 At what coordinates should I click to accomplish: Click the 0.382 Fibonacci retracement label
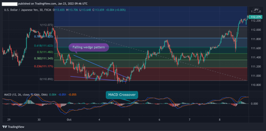(x=44, y=58)
